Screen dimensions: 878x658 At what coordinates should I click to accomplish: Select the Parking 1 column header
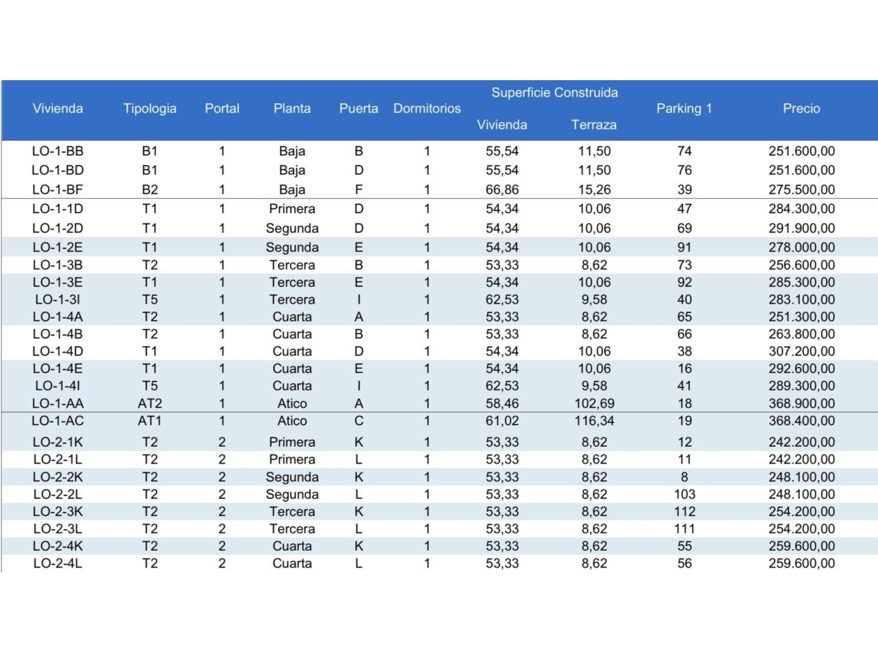tap(684, 108)
